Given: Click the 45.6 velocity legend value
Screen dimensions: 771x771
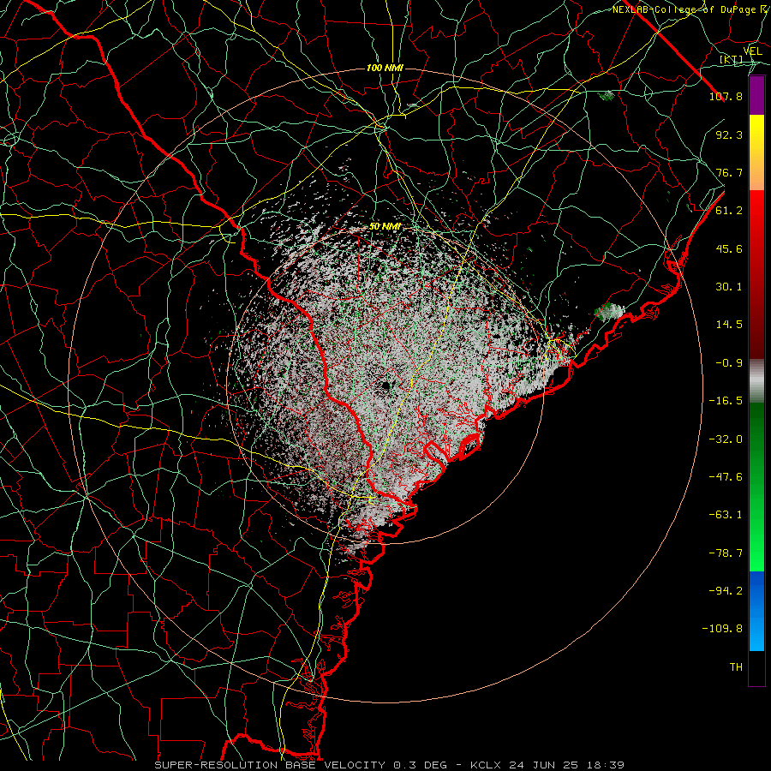Looking at the screenshot, I should click(x=729, y=248).
